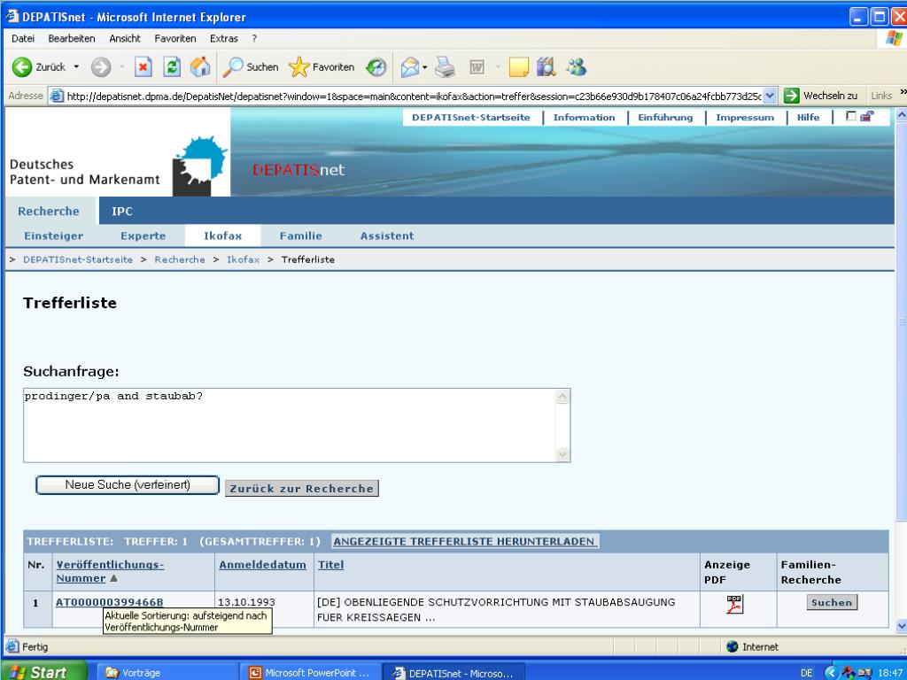Select the Experte subtab
The image size is (907, 680).
coord(143,236)
